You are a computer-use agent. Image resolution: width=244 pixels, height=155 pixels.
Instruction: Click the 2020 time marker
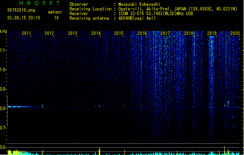235,33
